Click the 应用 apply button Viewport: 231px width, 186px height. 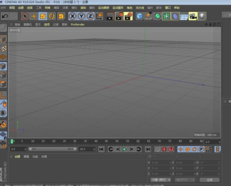pos(210,180)
